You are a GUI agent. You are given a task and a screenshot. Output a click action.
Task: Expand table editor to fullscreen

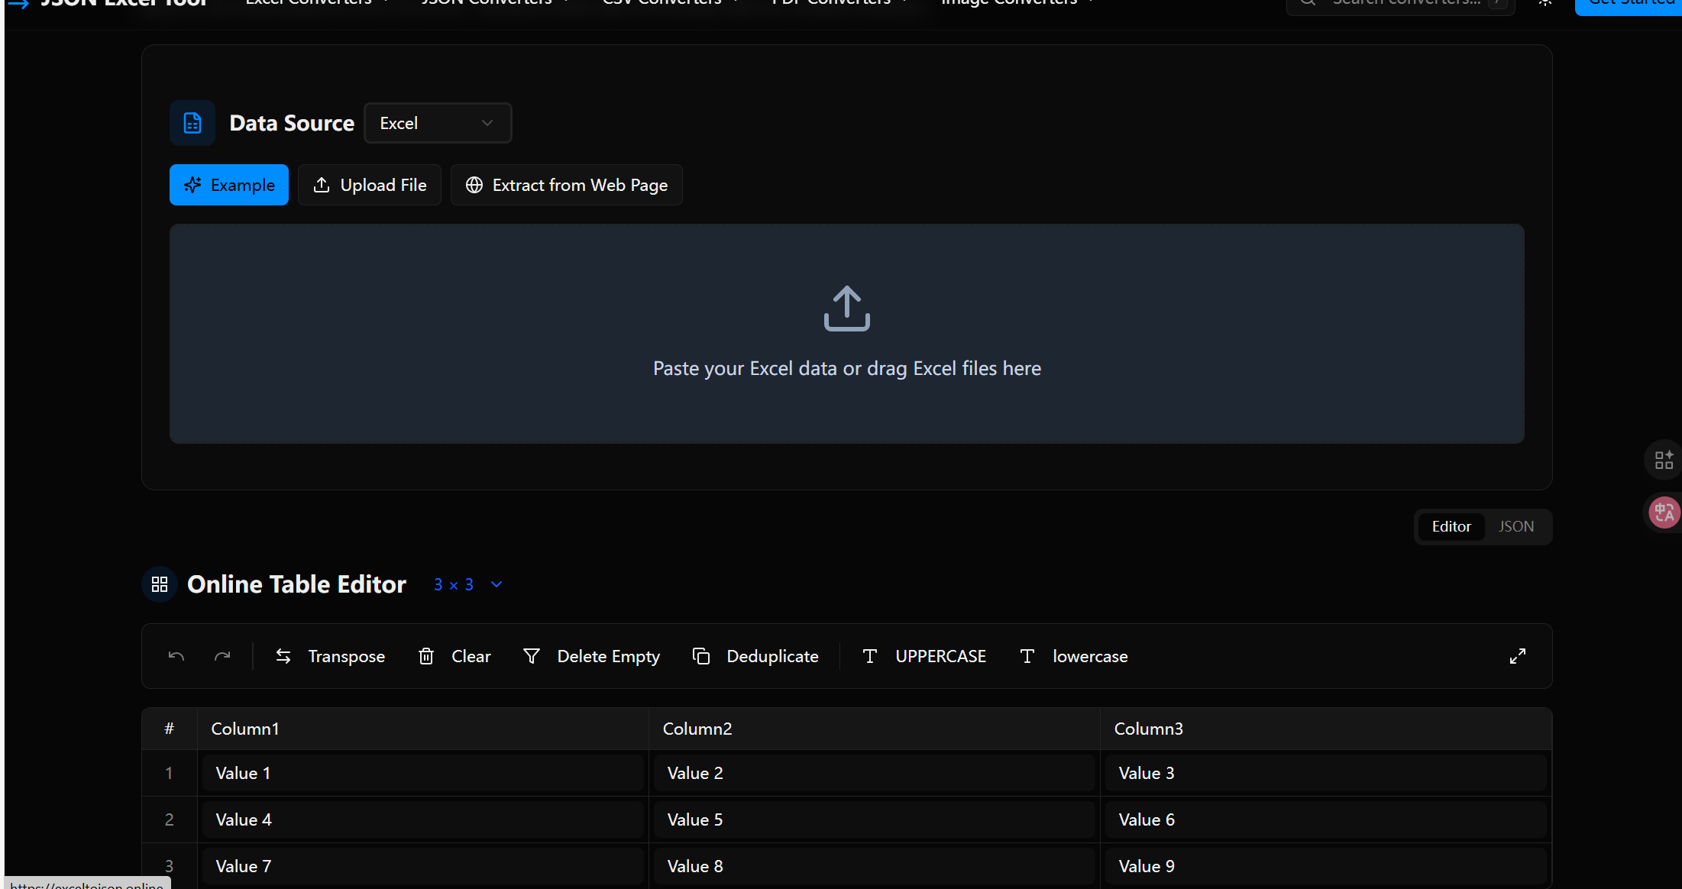click(x=1518, y=656)
